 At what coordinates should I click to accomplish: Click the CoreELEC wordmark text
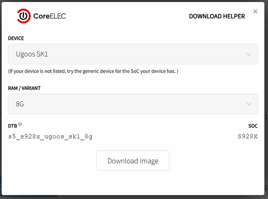(x=50, y=16)
